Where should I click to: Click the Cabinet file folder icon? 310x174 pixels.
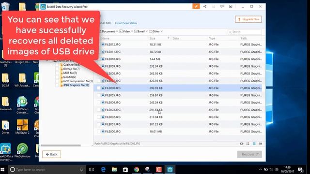(x=62, y=65)
